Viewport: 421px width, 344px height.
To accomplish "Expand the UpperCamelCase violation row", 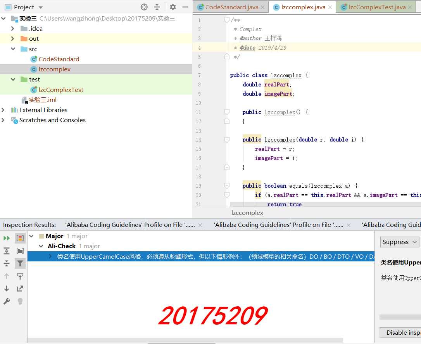I will [x=50, y=256].
